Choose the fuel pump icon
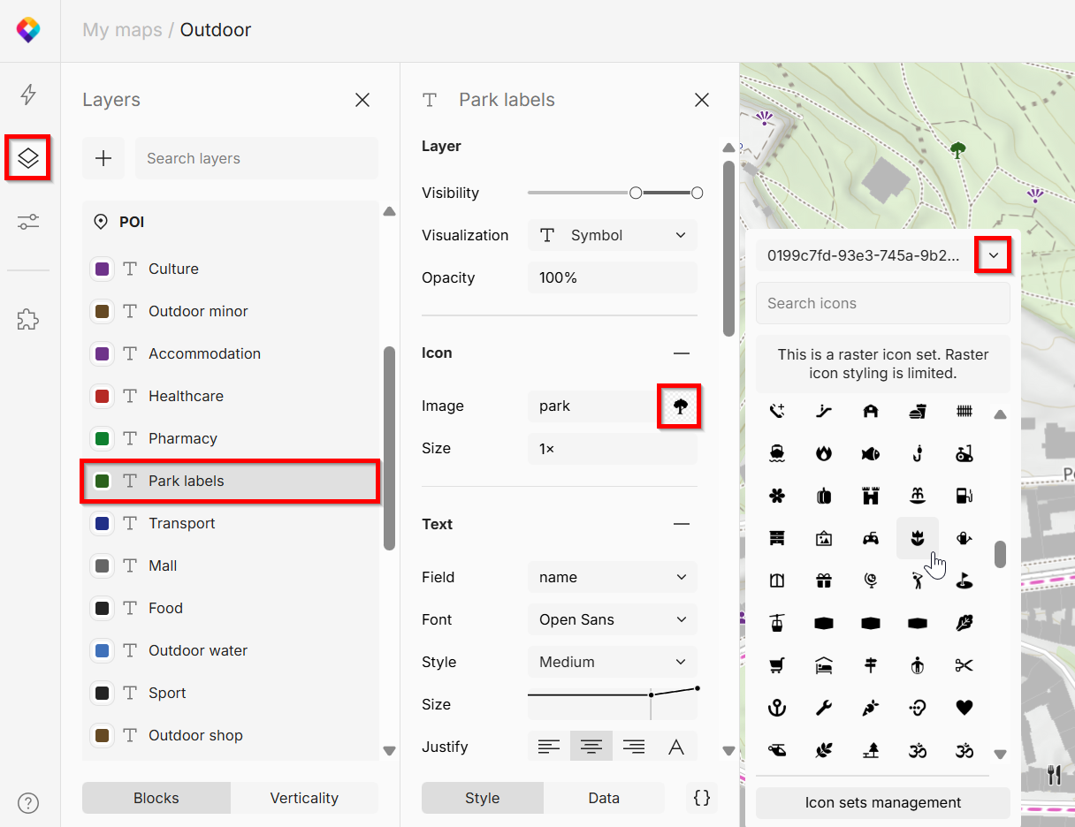1075x827 pixels. (x=964, y=496)
